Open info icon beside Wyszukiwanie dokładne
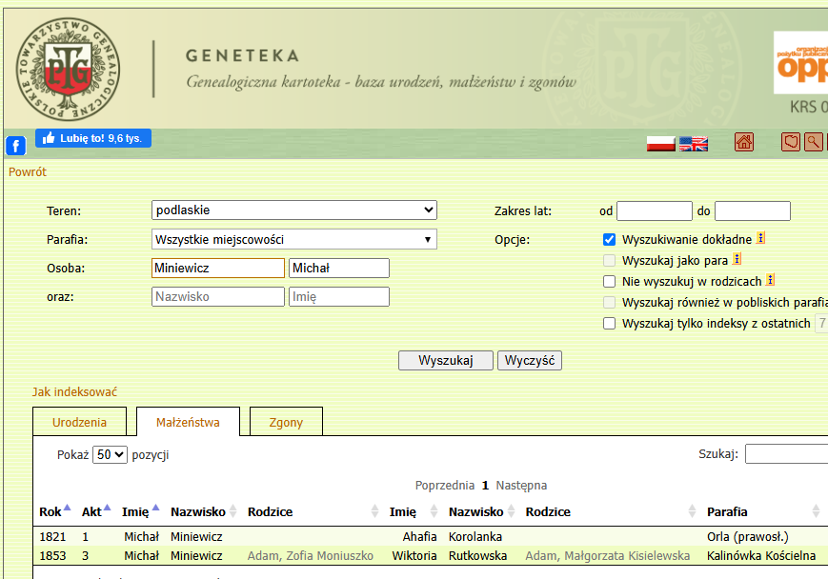 (x=760, y=238)
